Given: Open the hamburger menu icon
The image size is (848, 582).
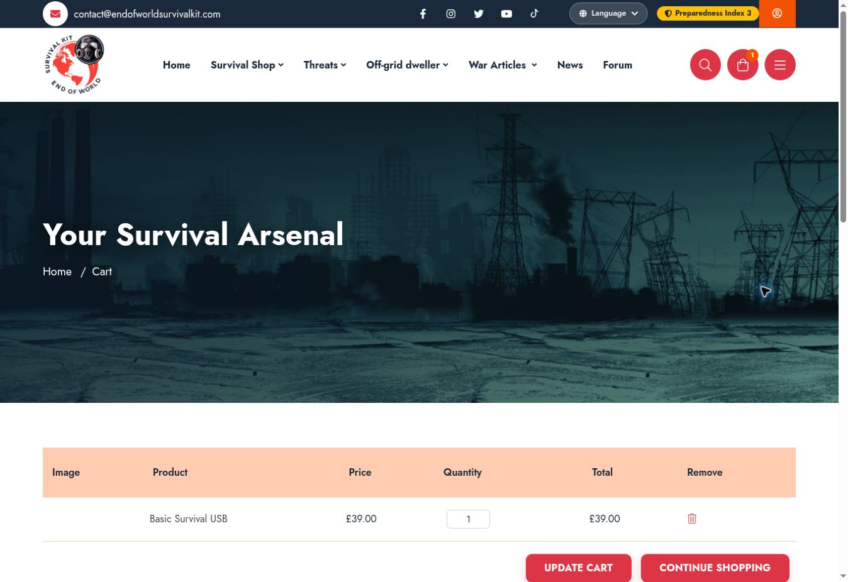Looking at the screenshot, I should click(x=780, y=65).
